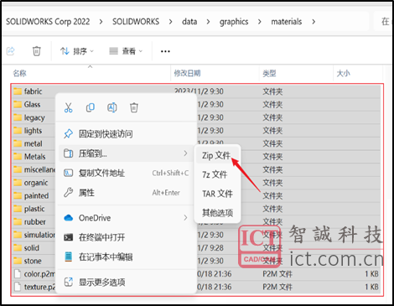This screenshot has height=306, width=394.
Task: Go to materials breadcrumb folder
Action: [x=287, y=22]
